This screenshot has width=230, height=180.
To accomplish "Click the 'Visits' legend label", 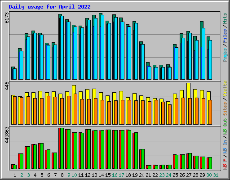I will (x=225, y=89).
